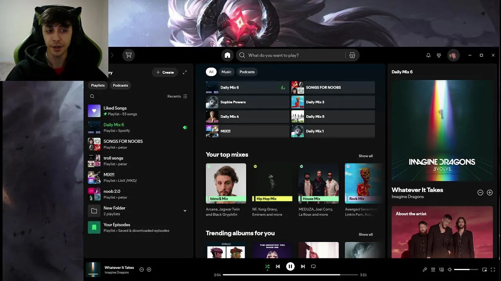The height and width of the screenshot is (281, 501).
Task: Show all trending albums
Action: pyautogui.click(x=366, y=235)
